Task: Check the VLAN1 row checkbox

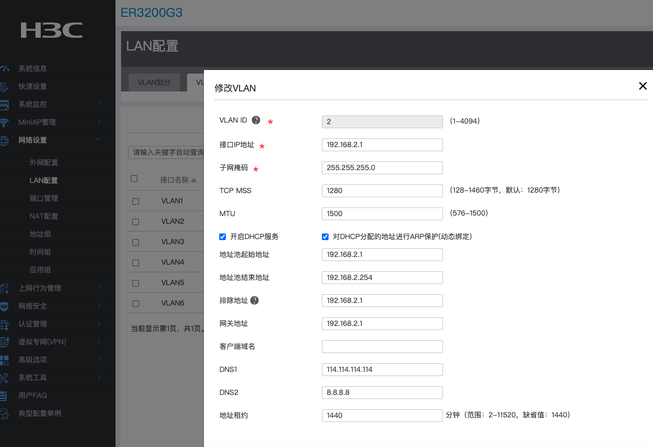Action: click(x=135, y=201)
